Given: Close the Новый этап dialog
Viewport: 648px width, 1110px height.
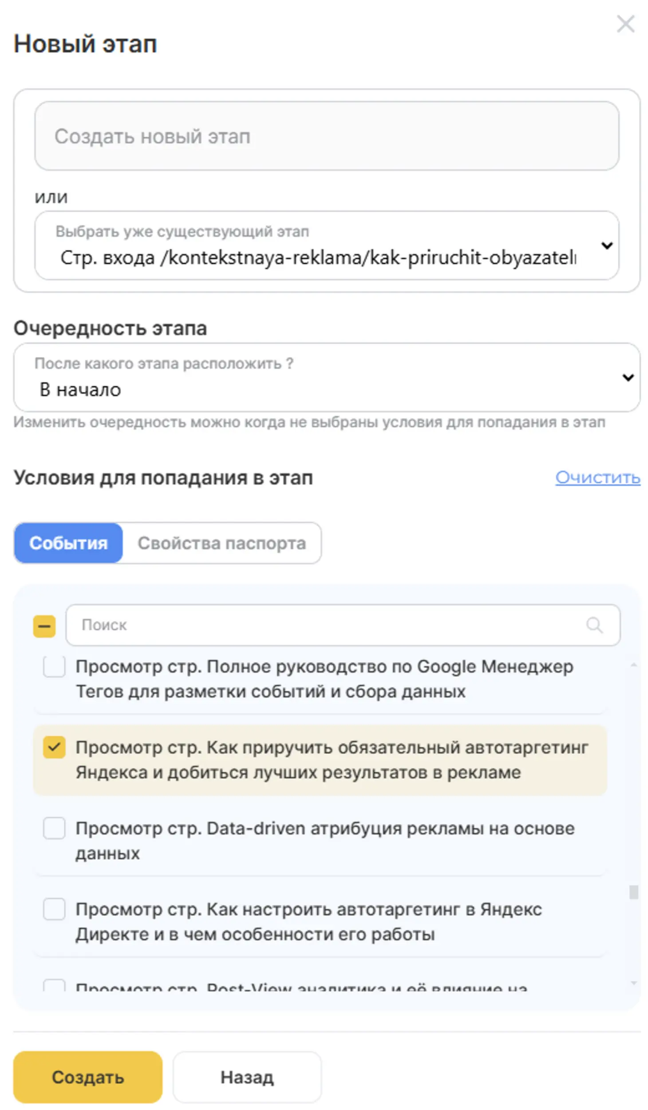Looking at the screenshot, I should (x=625, y=24).
